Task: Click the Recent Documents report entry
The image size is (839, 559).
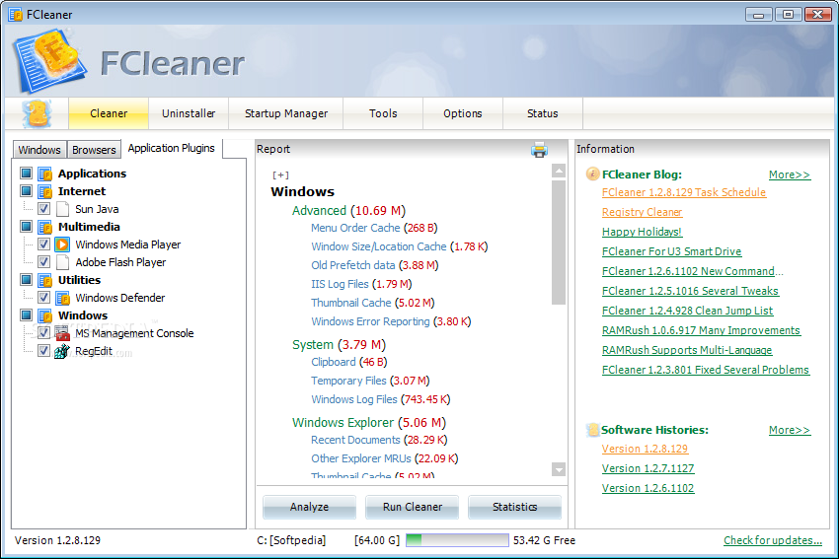Action: [379, 440]
